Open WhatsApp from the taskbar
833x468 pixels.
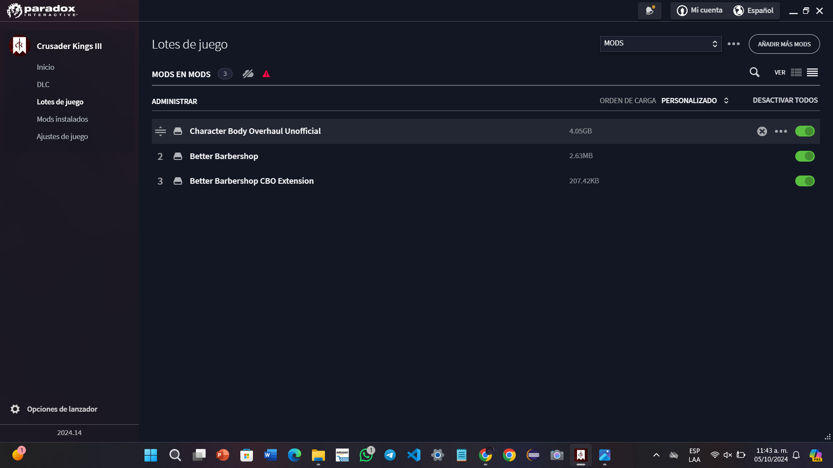pyautogui.click(x=366, y=455)
